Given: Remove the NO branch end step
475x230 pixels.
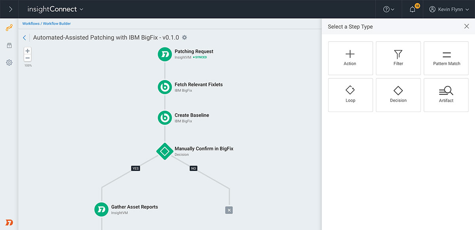Looking at the screenshot, I should click(229, 210).
